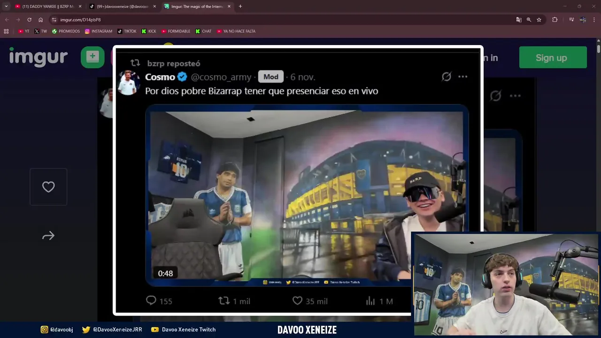Click the Twitter @DavooXeneizeJRR overlay label
This screenshot has height=338, width=601.
coord(112,330)
